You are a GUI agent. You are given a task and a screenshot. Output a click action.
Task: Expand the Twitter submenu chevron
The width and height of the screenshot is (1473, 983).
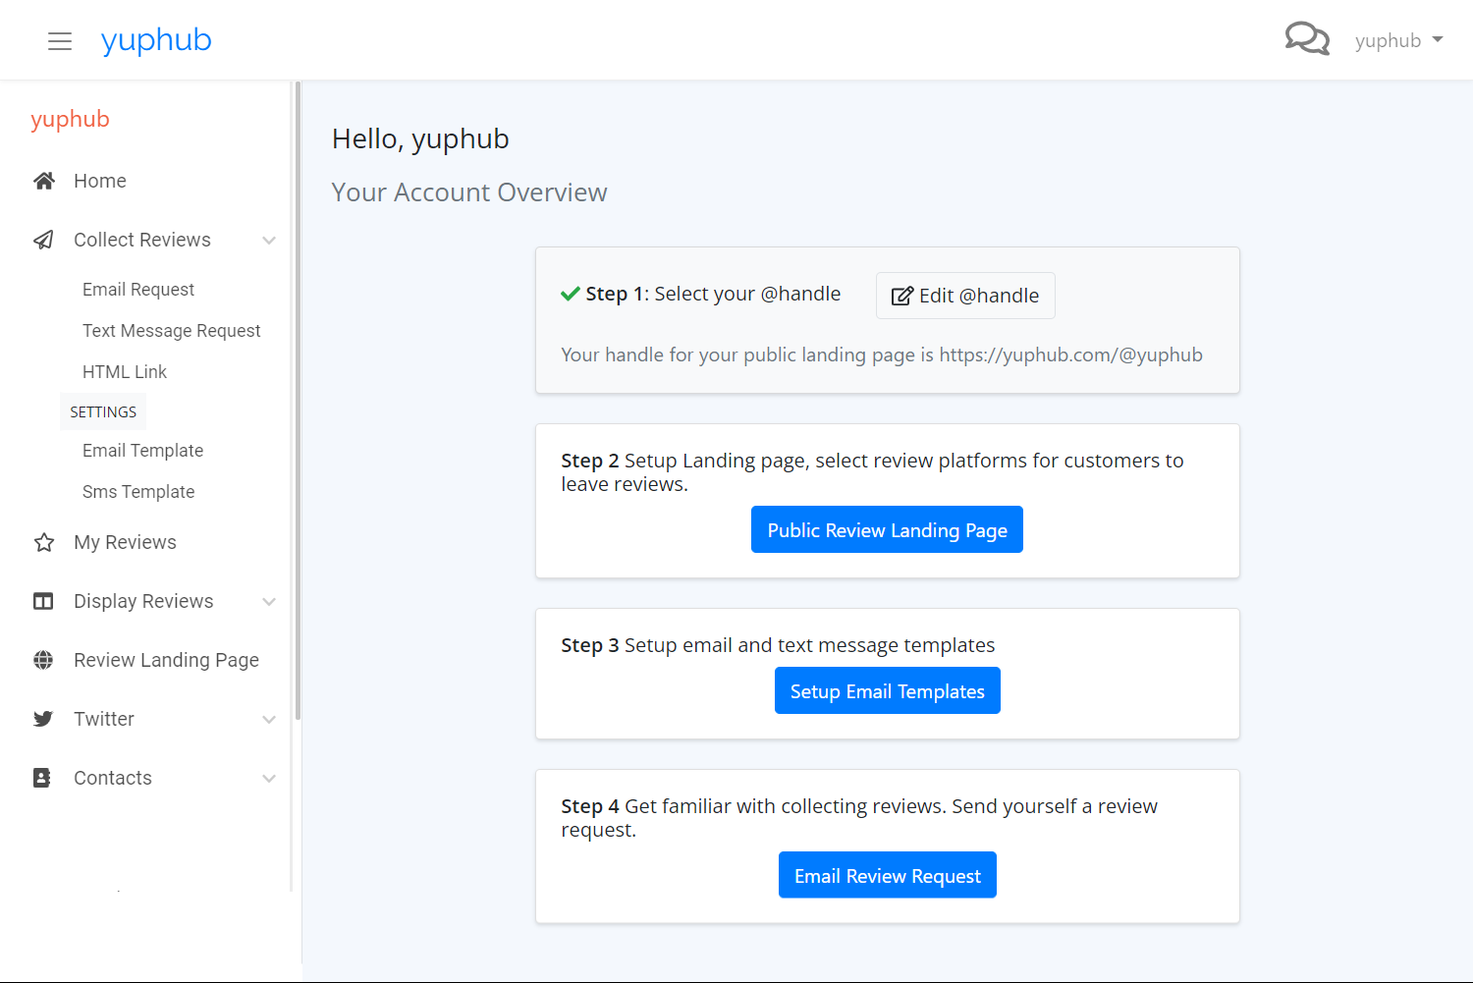tap(269, 720)
